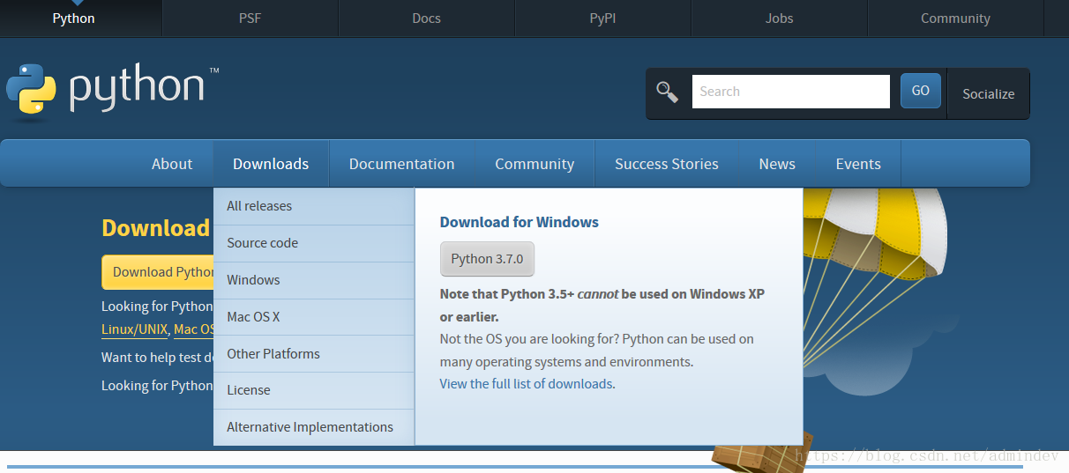Select Source code in Downloads submenu

point(314,243)
